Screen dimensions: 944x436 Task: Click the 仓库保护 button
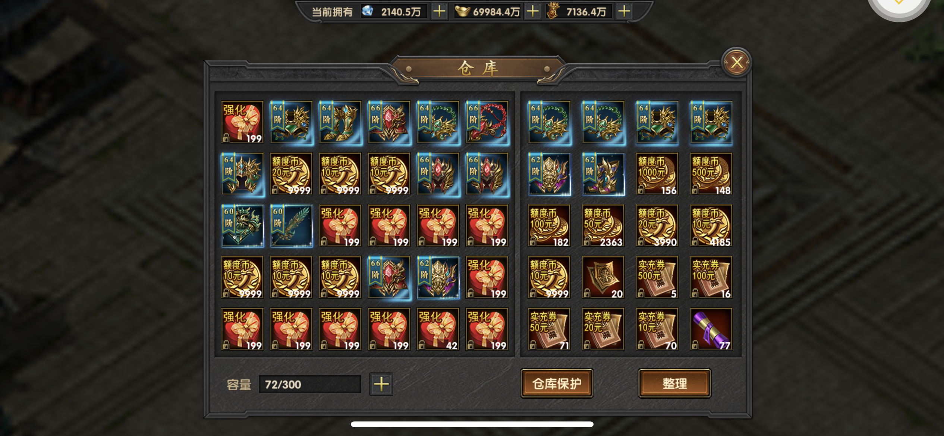pyautogui.click(x=557, y=383)
